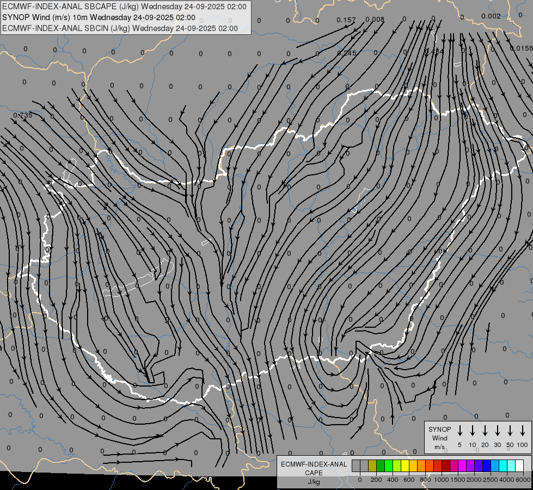Pick the pure blue swatch before 2500
Image resolution: width=533 pixels, height=490 pixels.
(486, 466)
